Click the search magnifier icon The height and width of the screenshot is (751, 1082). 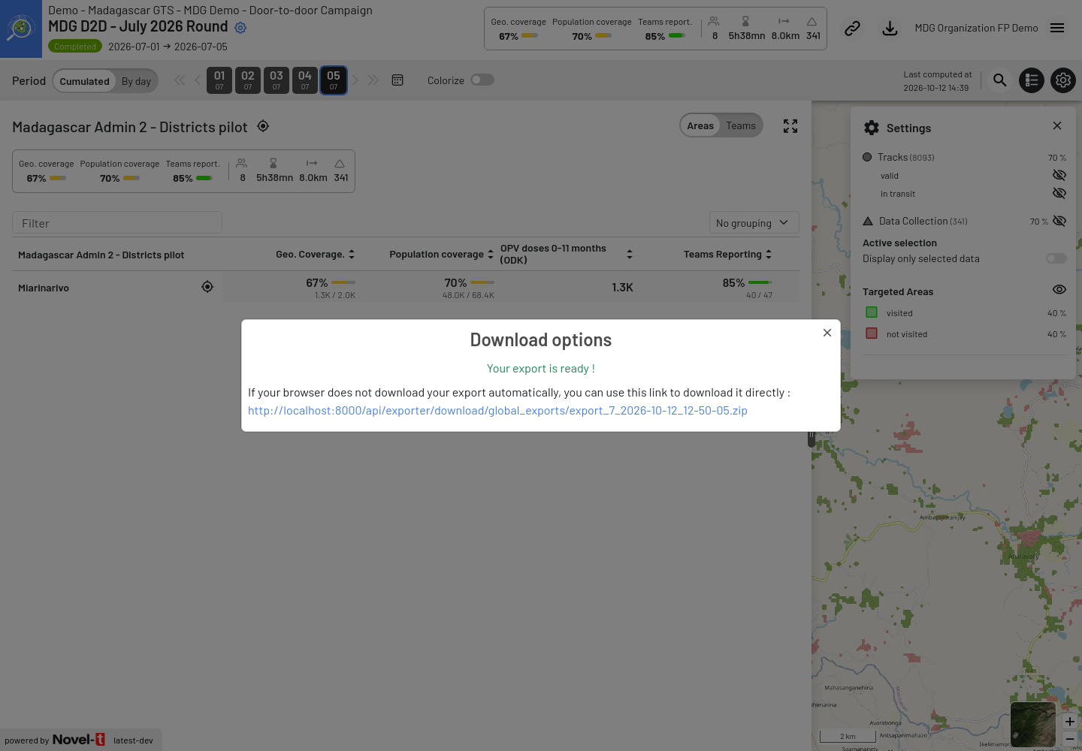(999, 80)
